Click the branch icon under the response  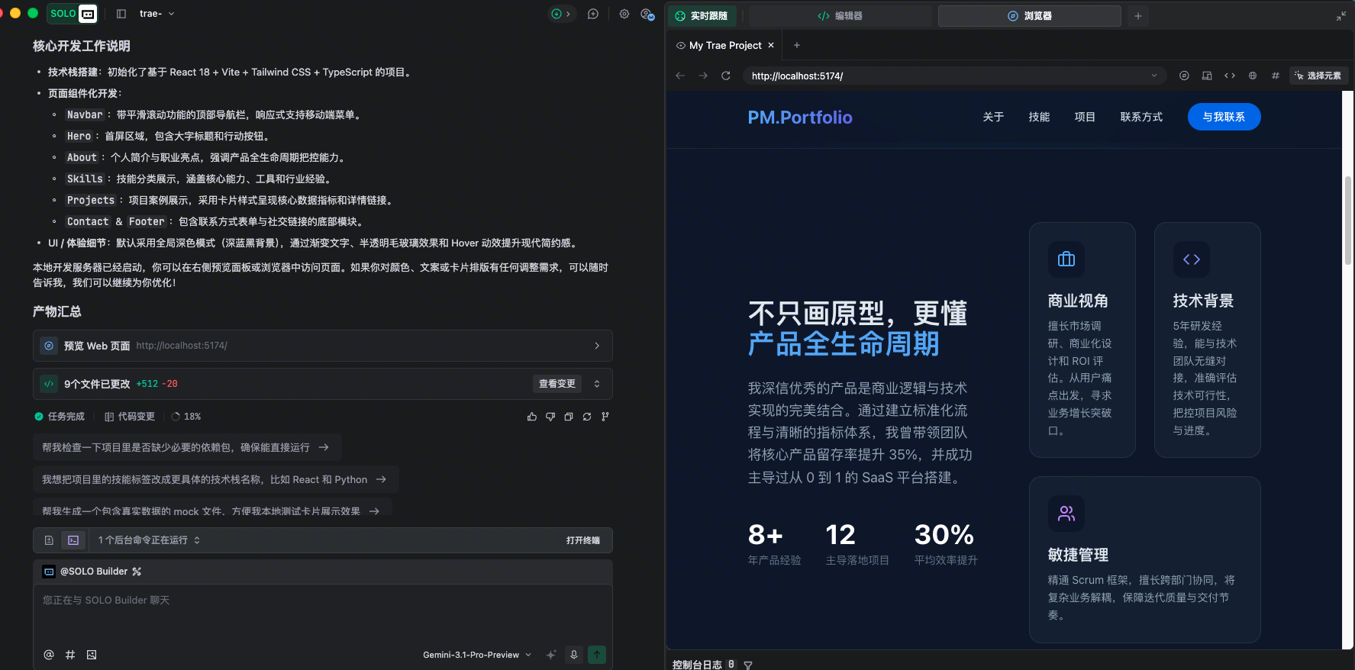pos(605,417)
